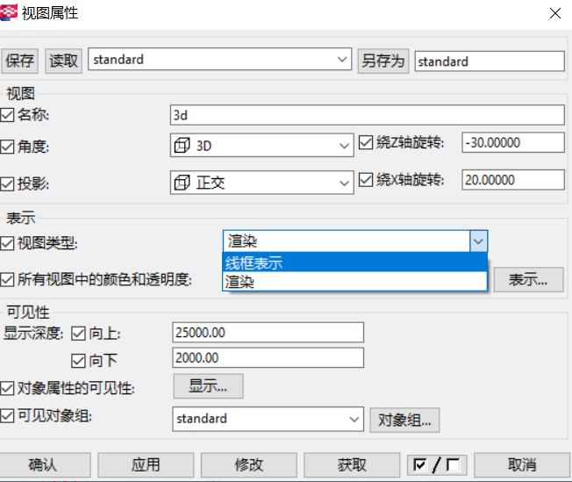Expand the 角度 3D dropdown
This screenshot has height=482, width=572.
pyautogui.click(x=344, y=146)
